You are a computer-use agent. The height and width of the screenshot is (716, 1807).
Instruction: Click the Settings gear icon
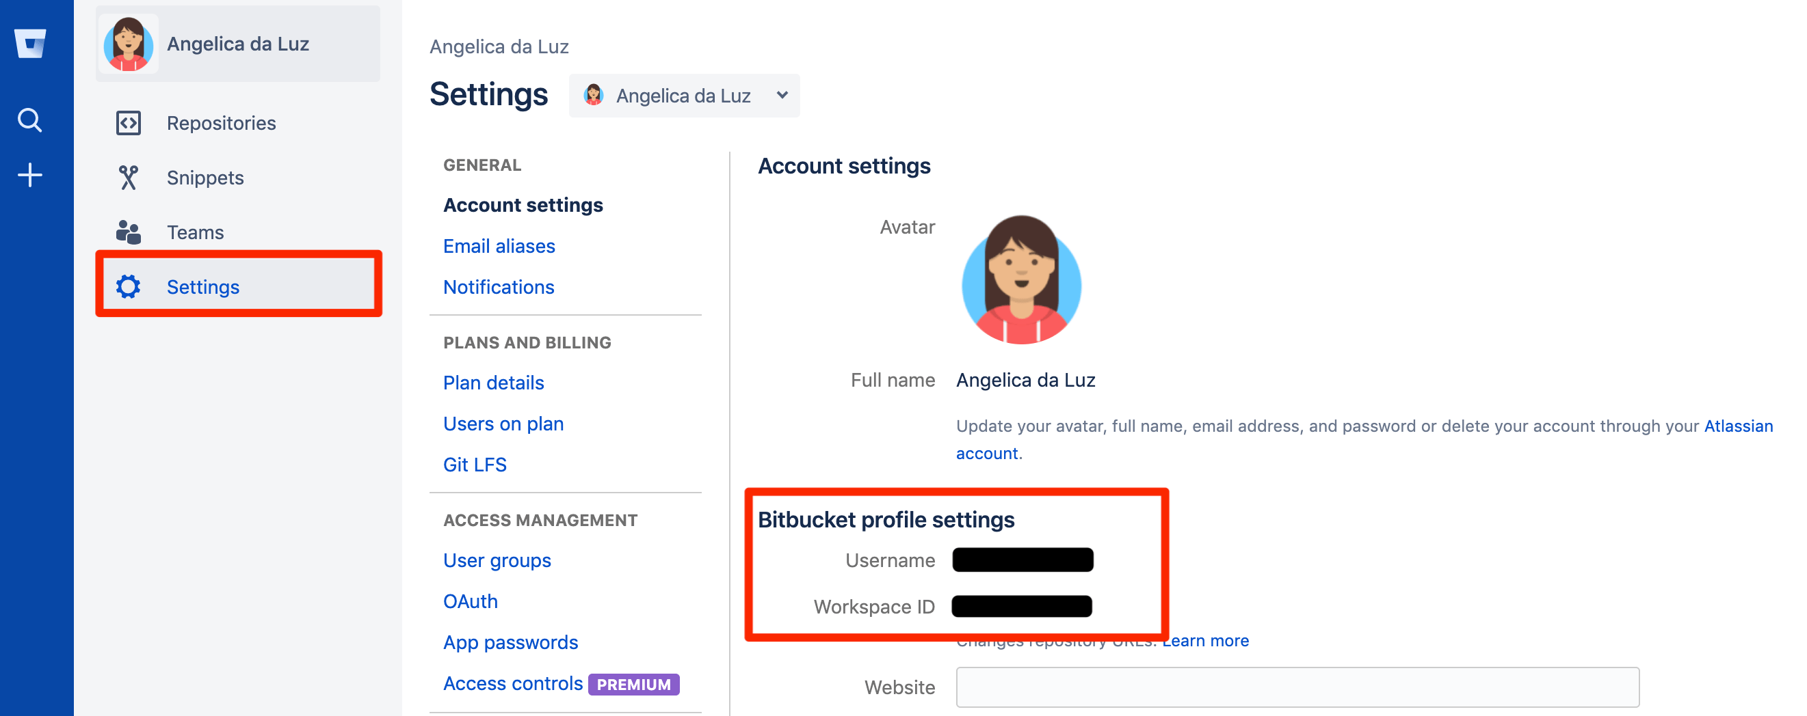129,286
